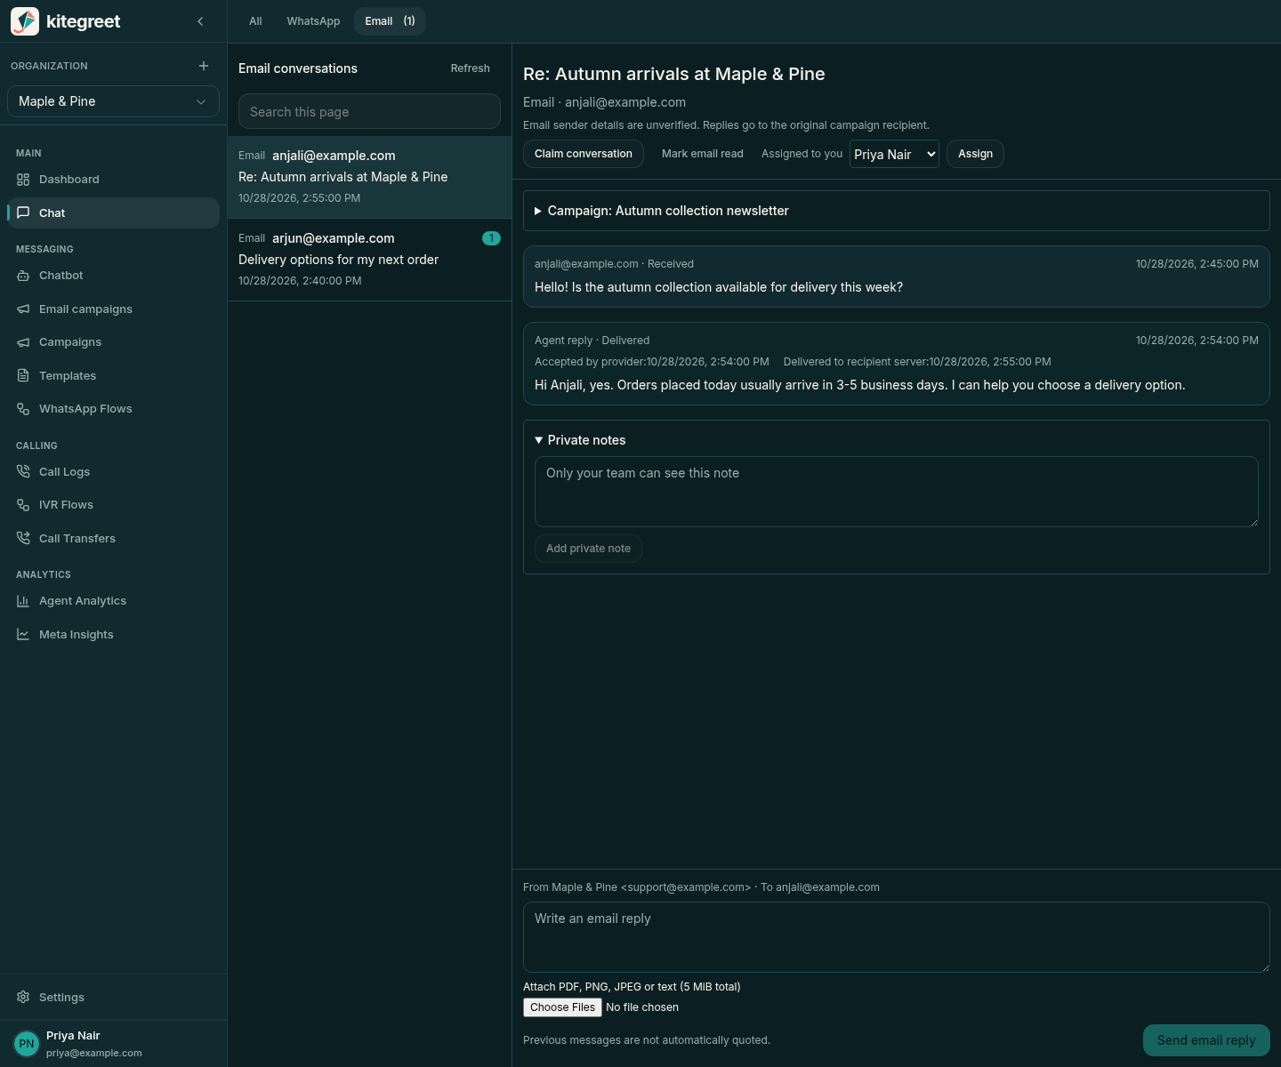1281x1067 pixels.
Task: Click the unread badge on arjun conversation
Action: [491, 238]
